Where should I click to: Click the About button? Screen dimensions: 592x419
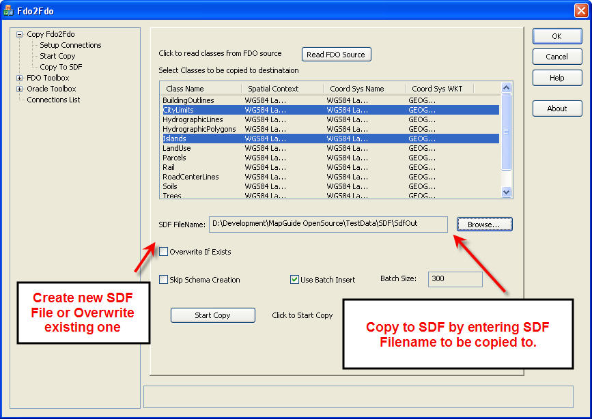pyautogui.click(x=557, y=109)
